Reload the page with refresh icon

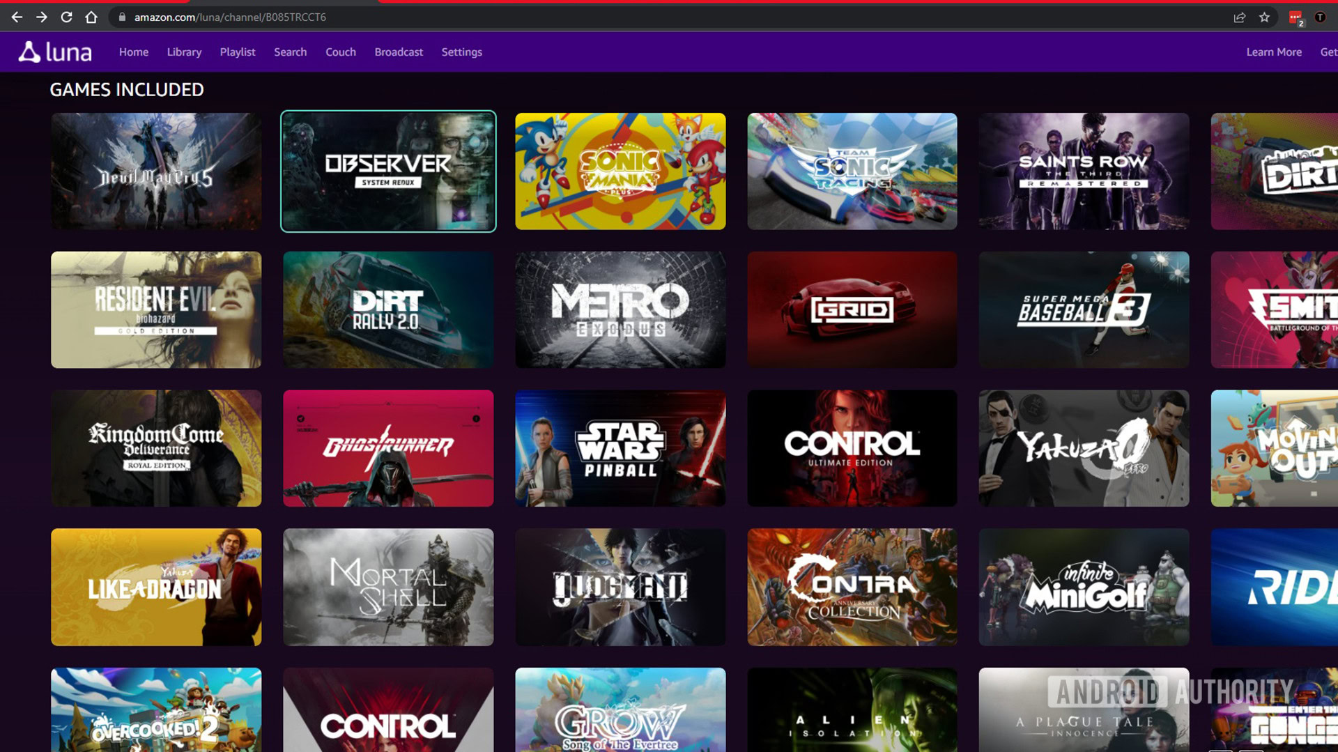tap(66, 17)
